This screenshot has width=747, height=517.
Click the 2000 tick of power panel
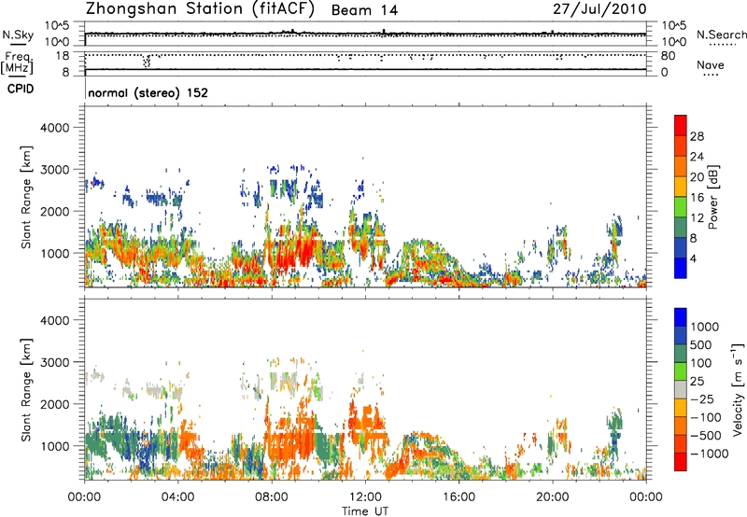pyautogui.click(x=54, y=211)
